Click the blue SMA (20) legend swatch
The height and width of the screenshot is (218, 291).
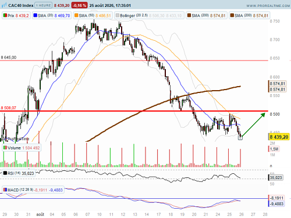(35, 15)
